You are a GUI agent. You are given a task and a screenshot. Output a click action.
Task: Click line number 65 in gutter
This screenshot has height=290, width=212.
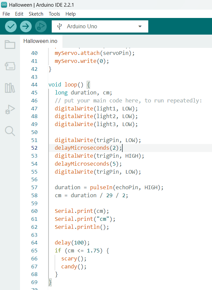tap(34, 251)
